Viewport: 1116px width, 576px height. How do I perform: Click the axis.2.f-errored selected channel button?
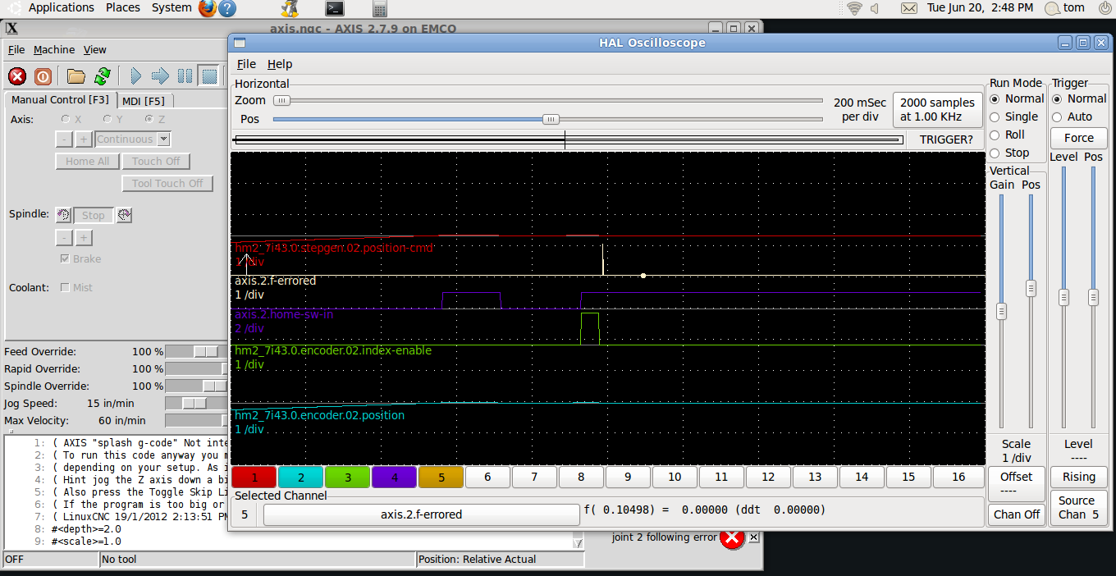tap(421, 514)
